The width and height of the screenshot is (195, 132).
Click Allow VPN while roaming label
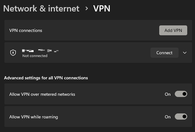point(34,117)
